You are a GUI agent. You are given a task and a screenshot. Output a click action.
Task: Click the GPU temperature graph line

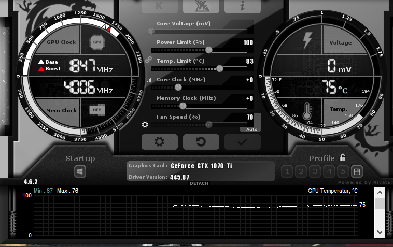[x=262, y=206]
